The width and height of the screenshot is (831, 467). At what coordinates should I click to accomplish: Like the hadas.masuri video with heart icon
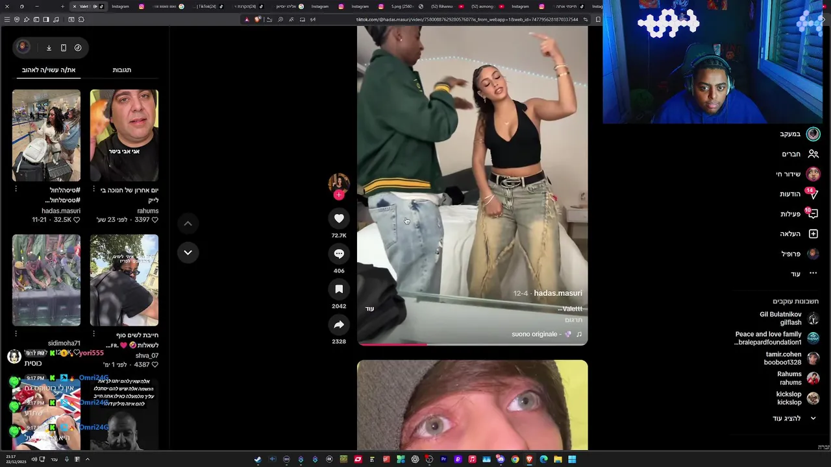pyautogui.click(x=339, y=219)
